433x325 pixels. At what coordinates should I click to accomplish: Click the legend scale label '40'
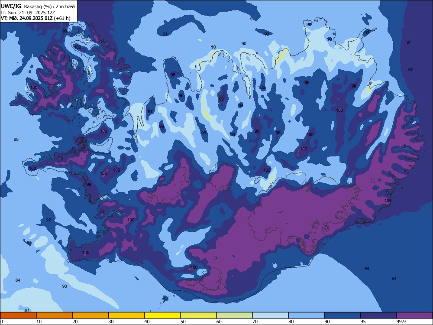(147, 322)
